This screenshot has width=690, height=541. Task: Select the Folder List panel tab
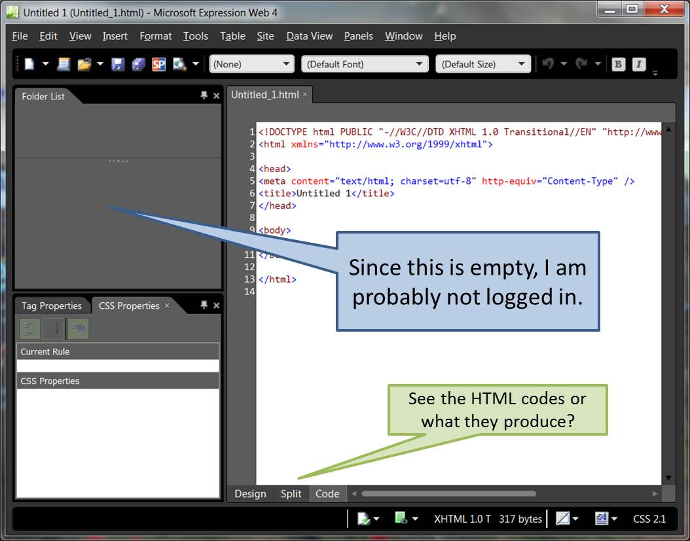click(x=43, y=96)
